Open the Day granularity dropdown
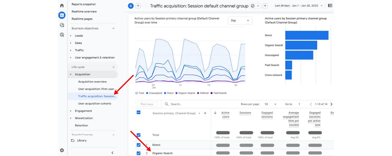Image resolution: width=392 pixels, height=156 pixels. coord(240,20)
